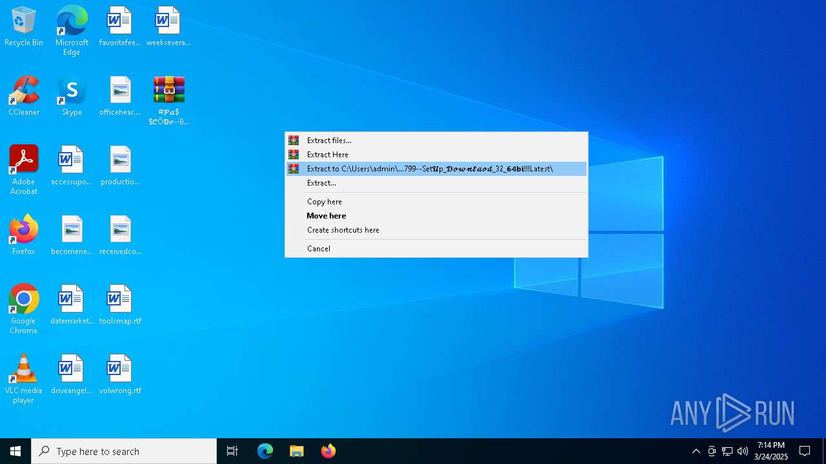Open VLC media player shortcut

[x=24, y=379]
